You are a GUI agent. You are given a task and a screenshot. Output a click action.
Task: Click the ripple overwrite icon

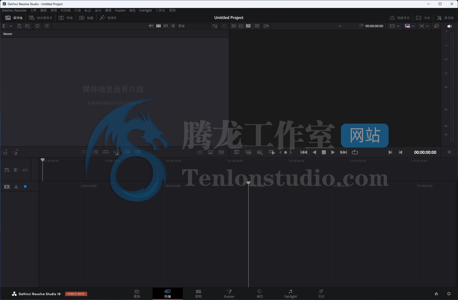click(106, 152)
